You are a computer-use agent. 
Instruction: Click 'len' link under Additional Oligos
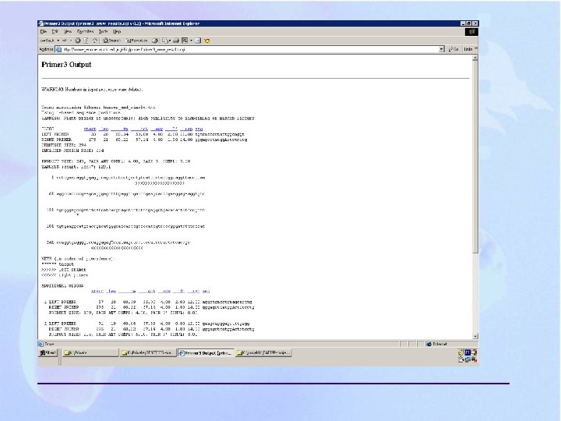tap(111, 291)
